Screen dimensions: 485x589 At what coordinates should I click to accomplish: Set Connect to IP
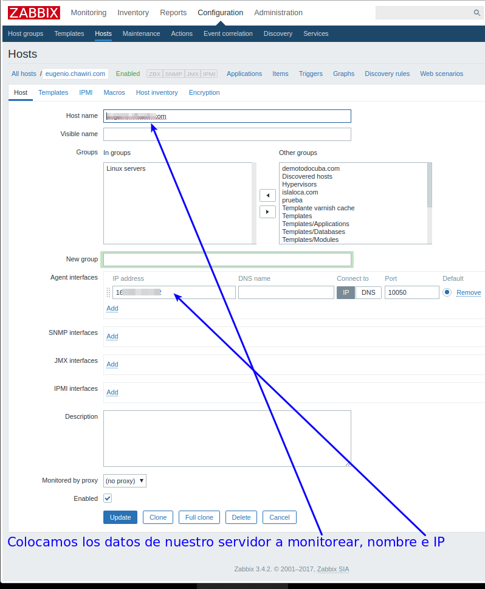(346, 292)
